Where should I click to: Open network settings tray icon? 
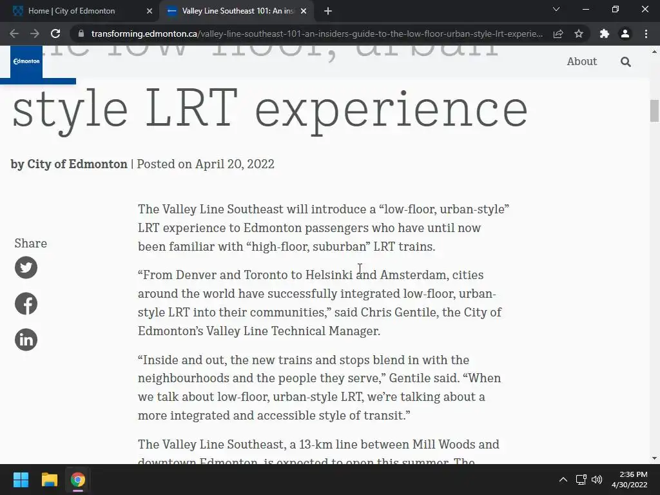tap(581, 480)
